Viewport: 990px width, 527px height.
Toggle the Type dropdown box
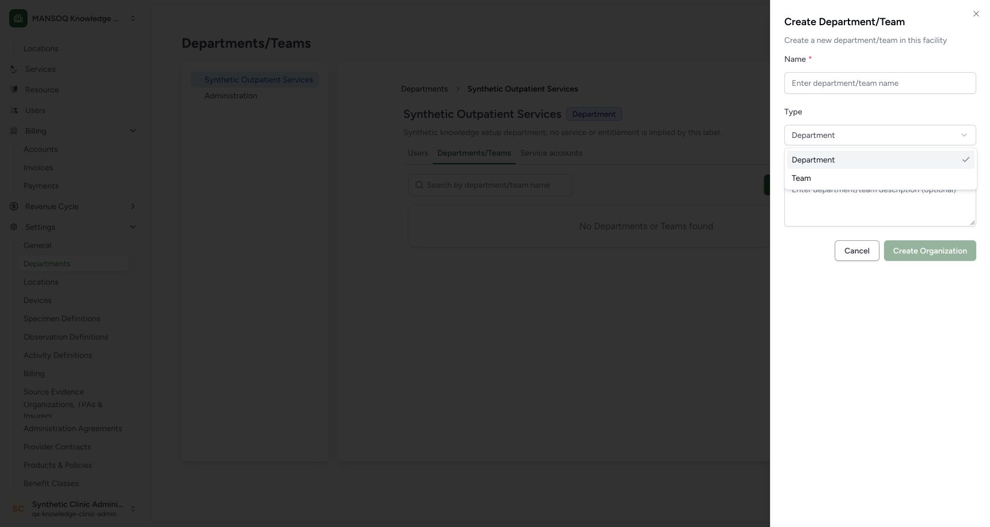point(880,135)
